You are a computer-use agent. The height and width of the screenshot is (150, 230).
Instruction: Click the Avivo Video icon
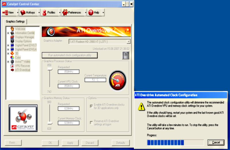pyautogui.click(x=12, y=61)
